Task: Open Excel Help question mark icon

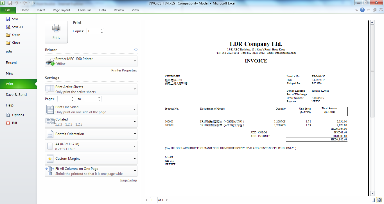Action: coord(362,10)
